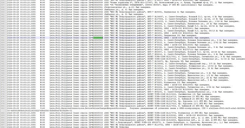Click 'ЖКС г.Петродворца' organization name

click(x=121, y=122)
